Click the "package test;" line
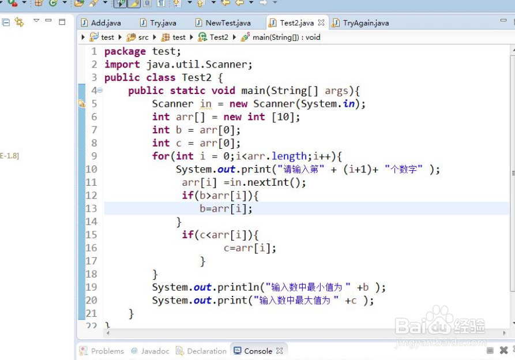This screenshot has height=360, width=515. point(142,51)
